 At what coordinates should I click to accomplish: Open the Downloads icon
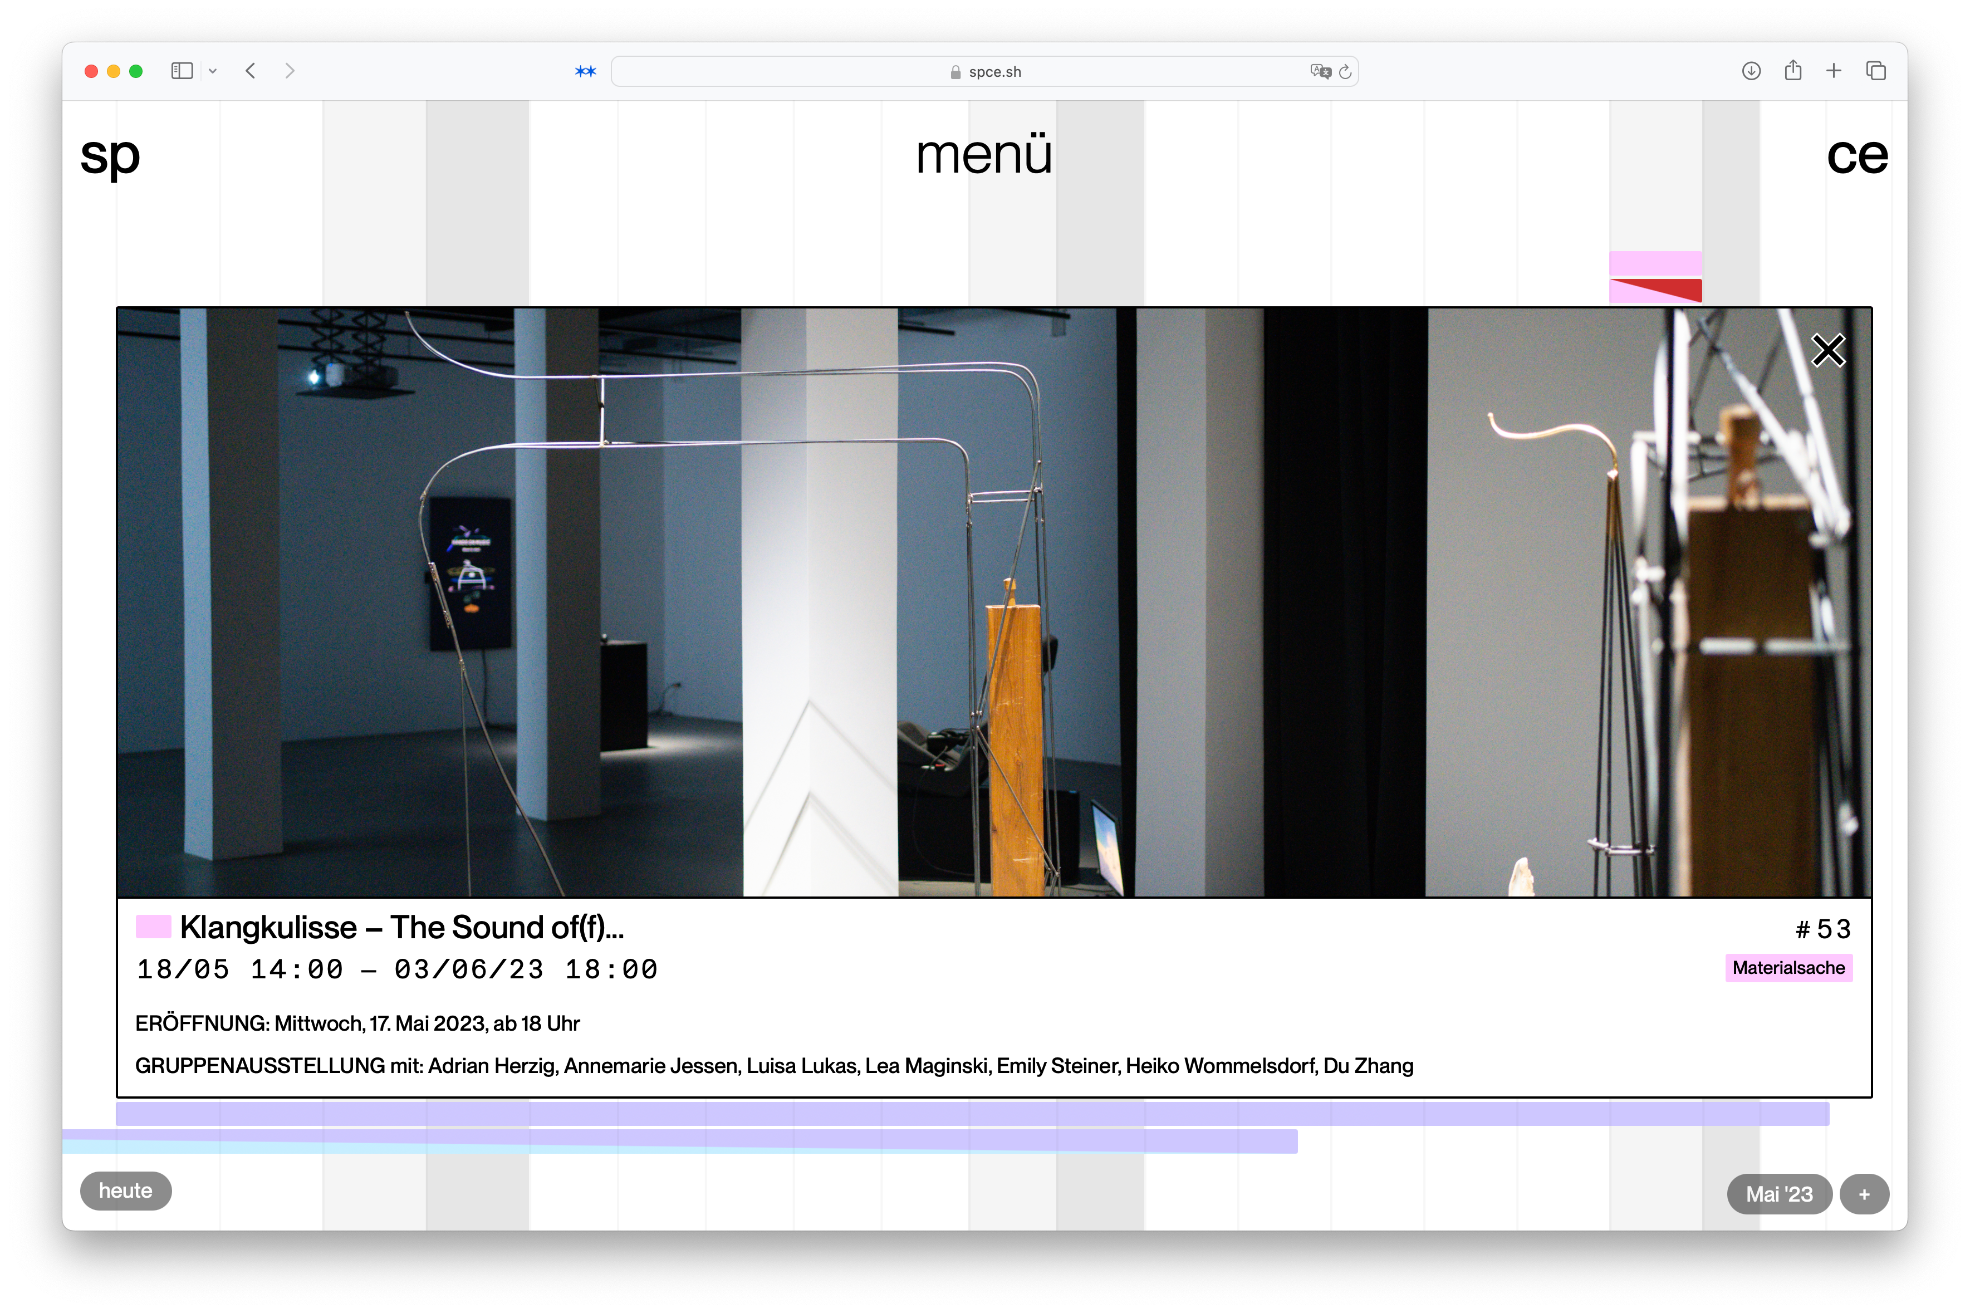(1751, 71)
